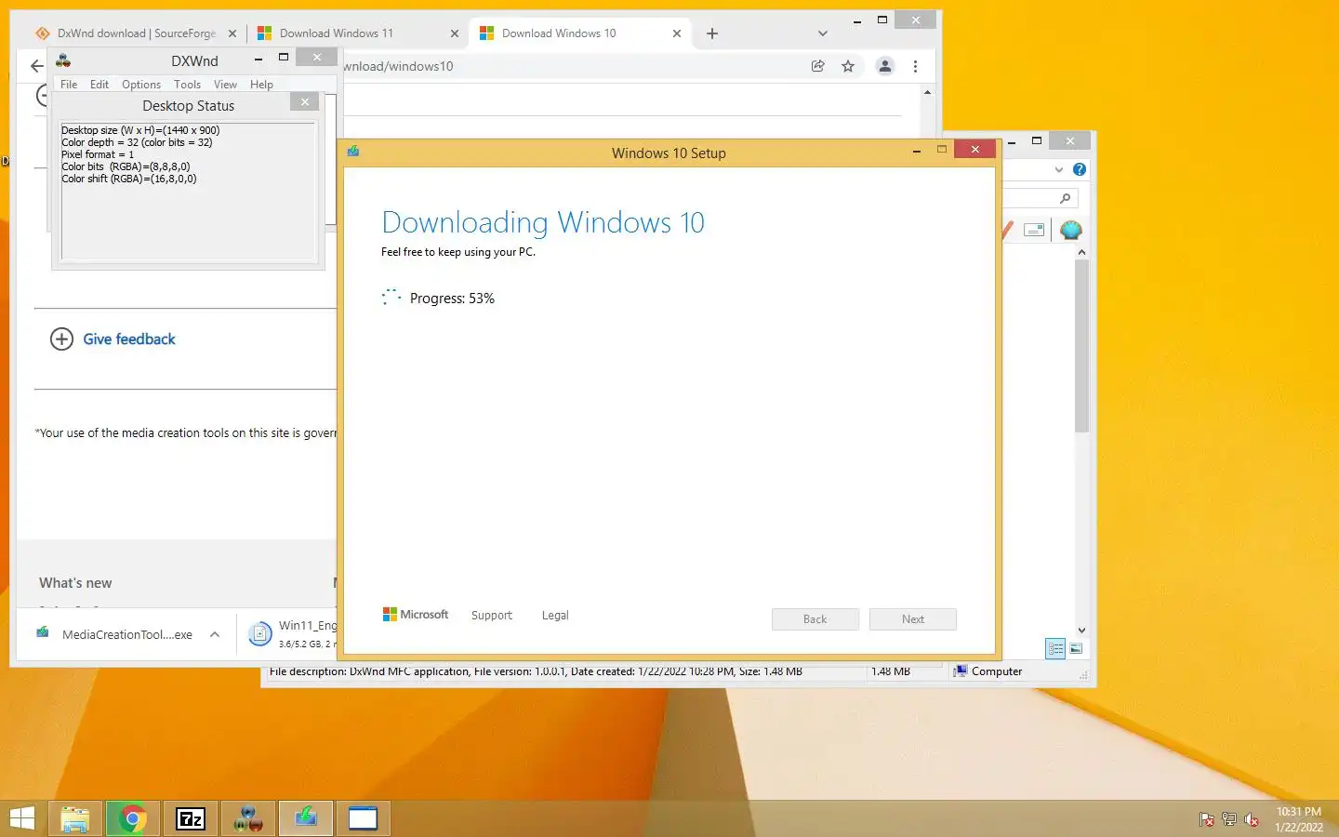Open the blank window taskbar icon
Screen dimensions: 1339x837
363,819
